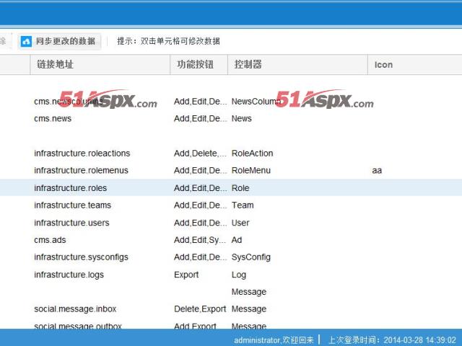Click the Message cell with empty link address
Image resolution: width=462 pixels, height=346 pixels.
point(249,292)
